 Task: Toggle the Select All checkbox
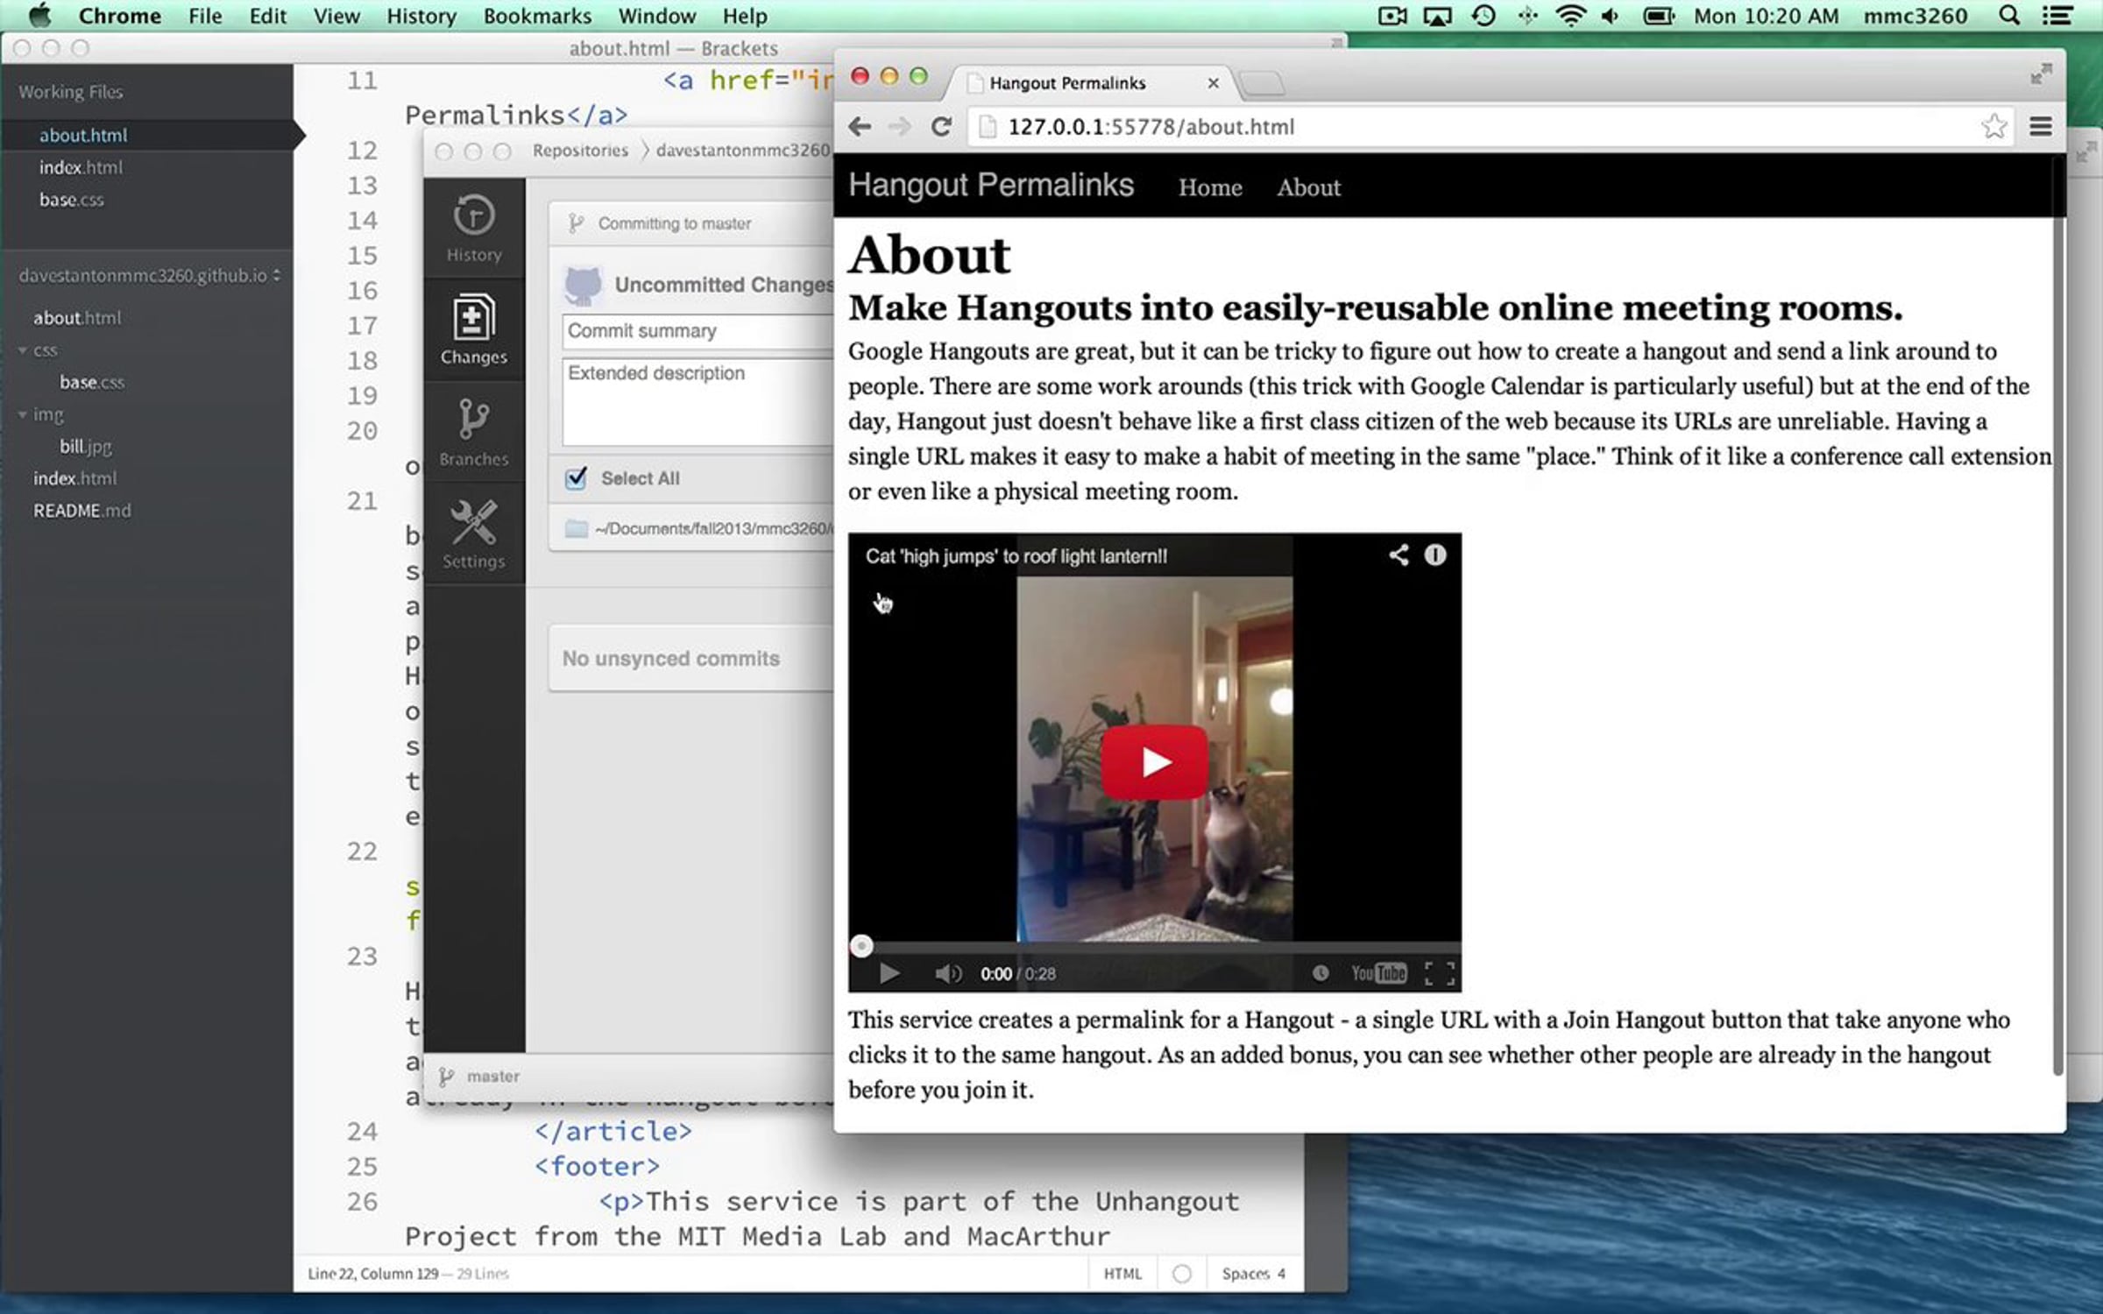point(576,478)
